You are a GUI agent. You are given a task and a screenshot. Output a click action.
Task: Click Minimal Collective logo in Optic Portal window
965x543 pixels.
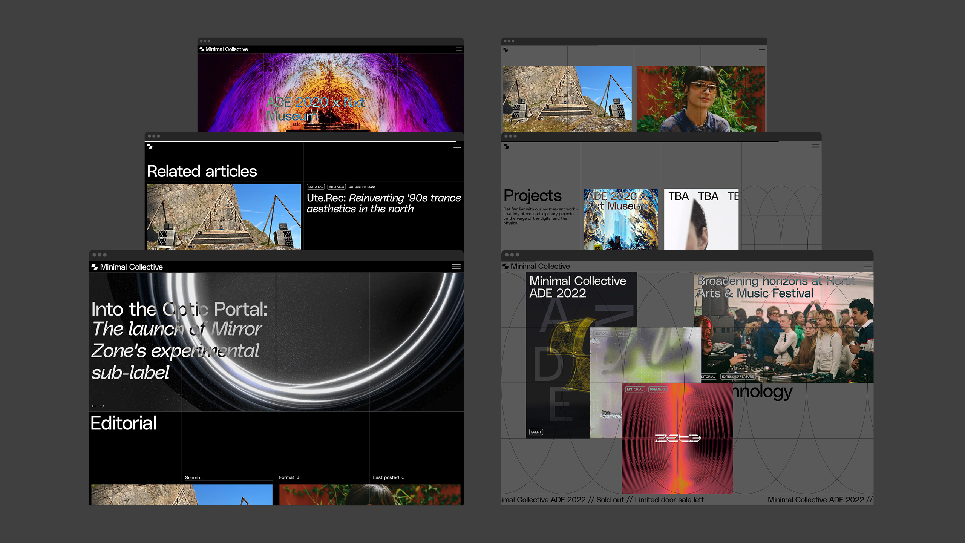(127, 267)
